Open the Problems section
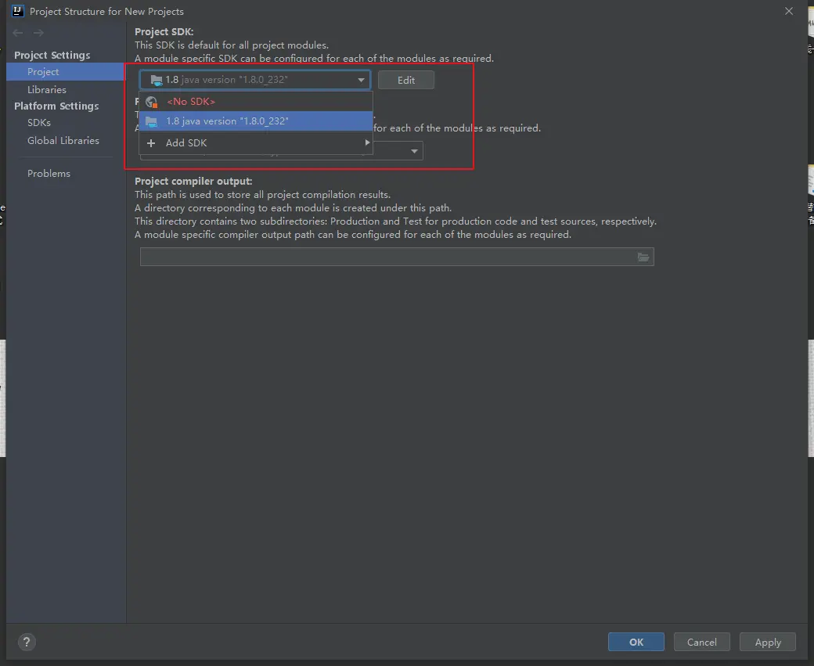Screen dimensions: 814x666 tap(49, 174)
